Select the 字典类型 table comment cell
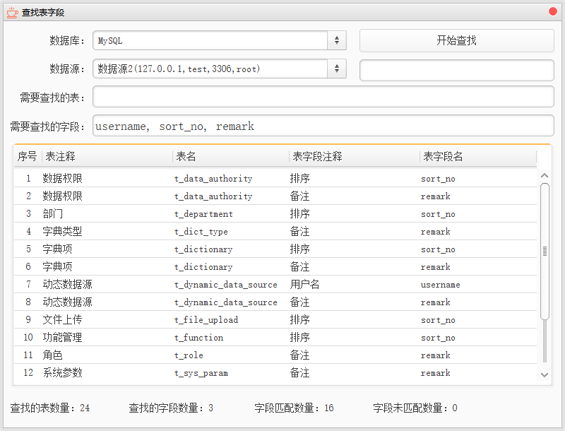Viewport: 565px width, 431px height. 62,231
